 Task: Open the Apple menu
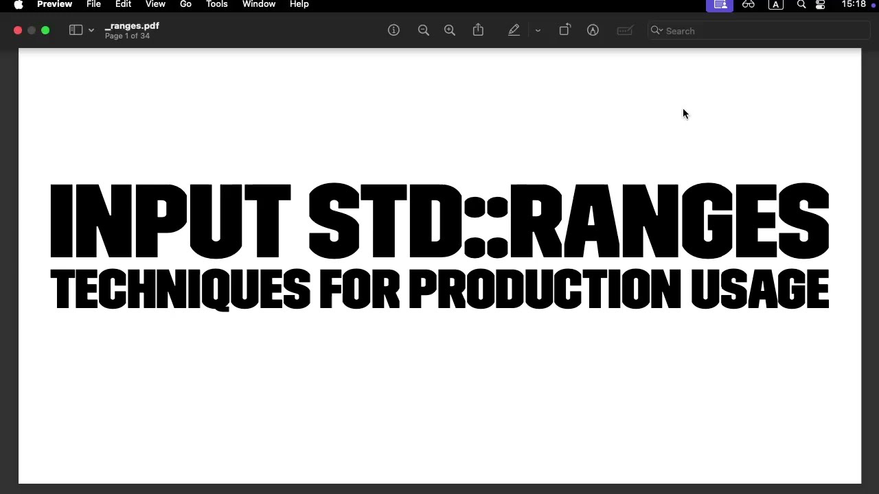click(19, 5)
